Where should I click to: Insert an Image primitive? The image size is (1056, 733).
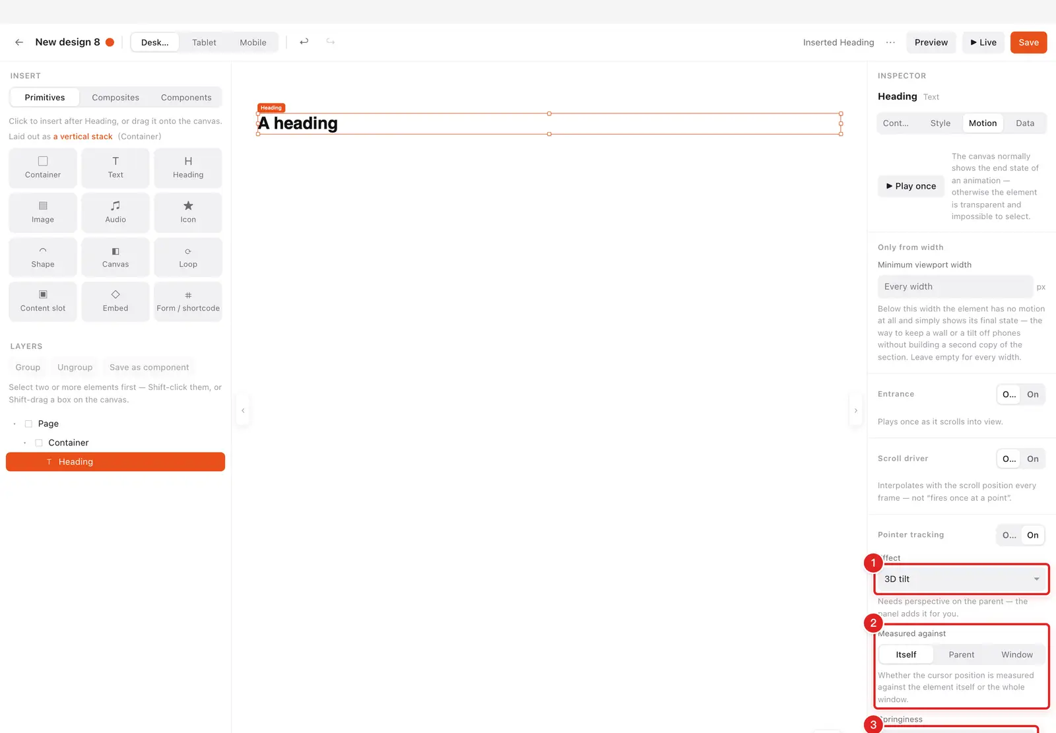(43, 212)
